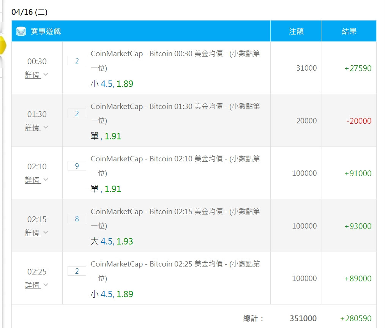Select the Bitcoin 00:30 美金均價 event title

(x=175, y=60)
